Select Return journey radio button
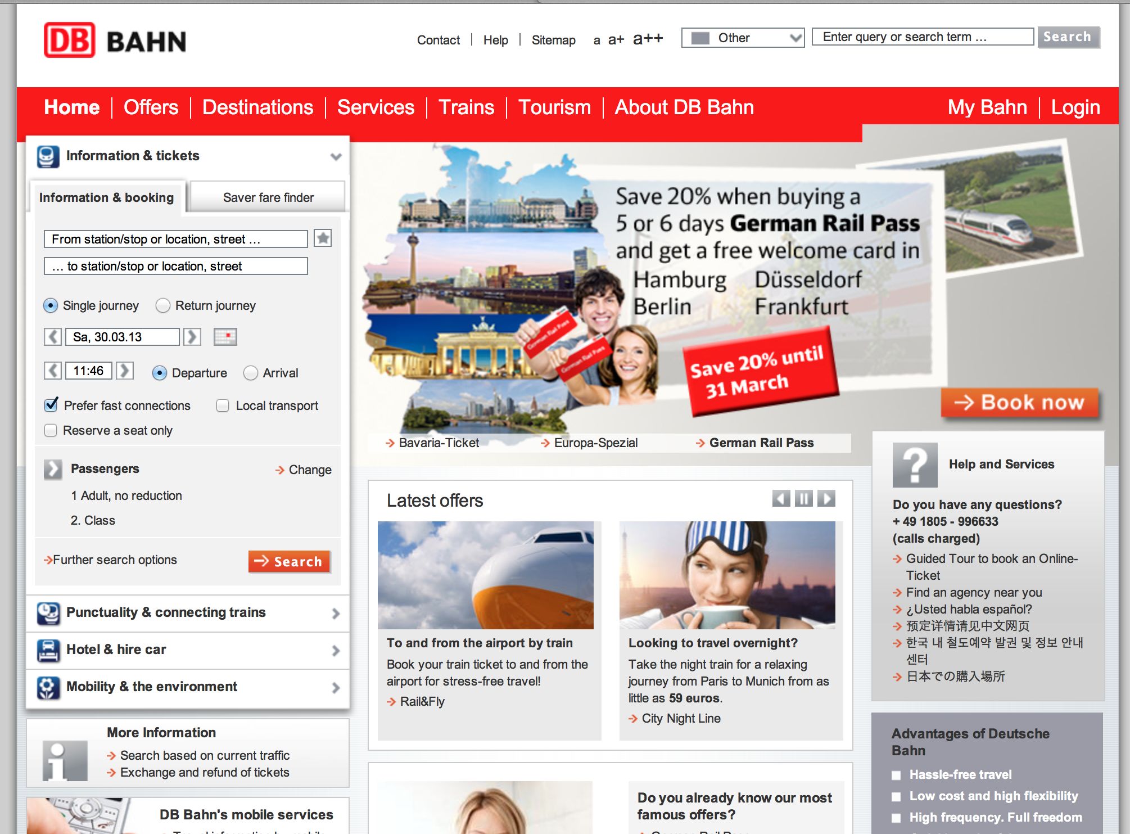This screenshot has width=1130, height=834. point(163,305)
